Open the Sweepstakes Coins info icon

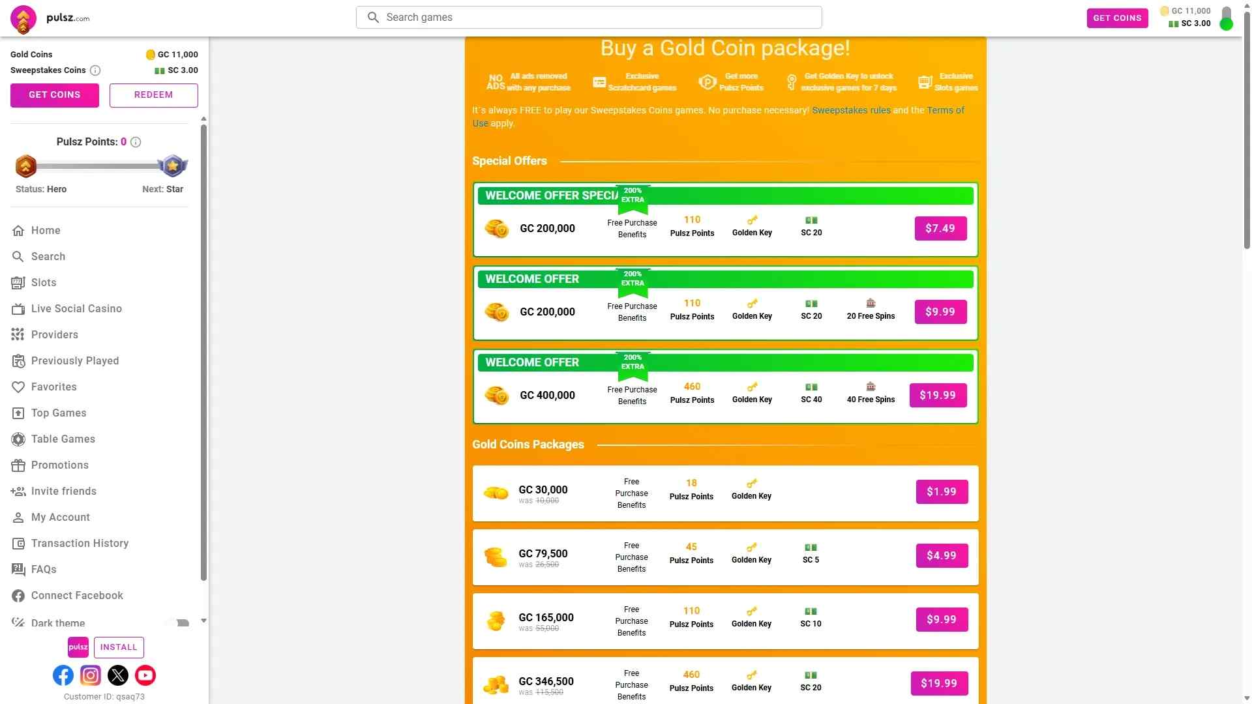(95, 70)
